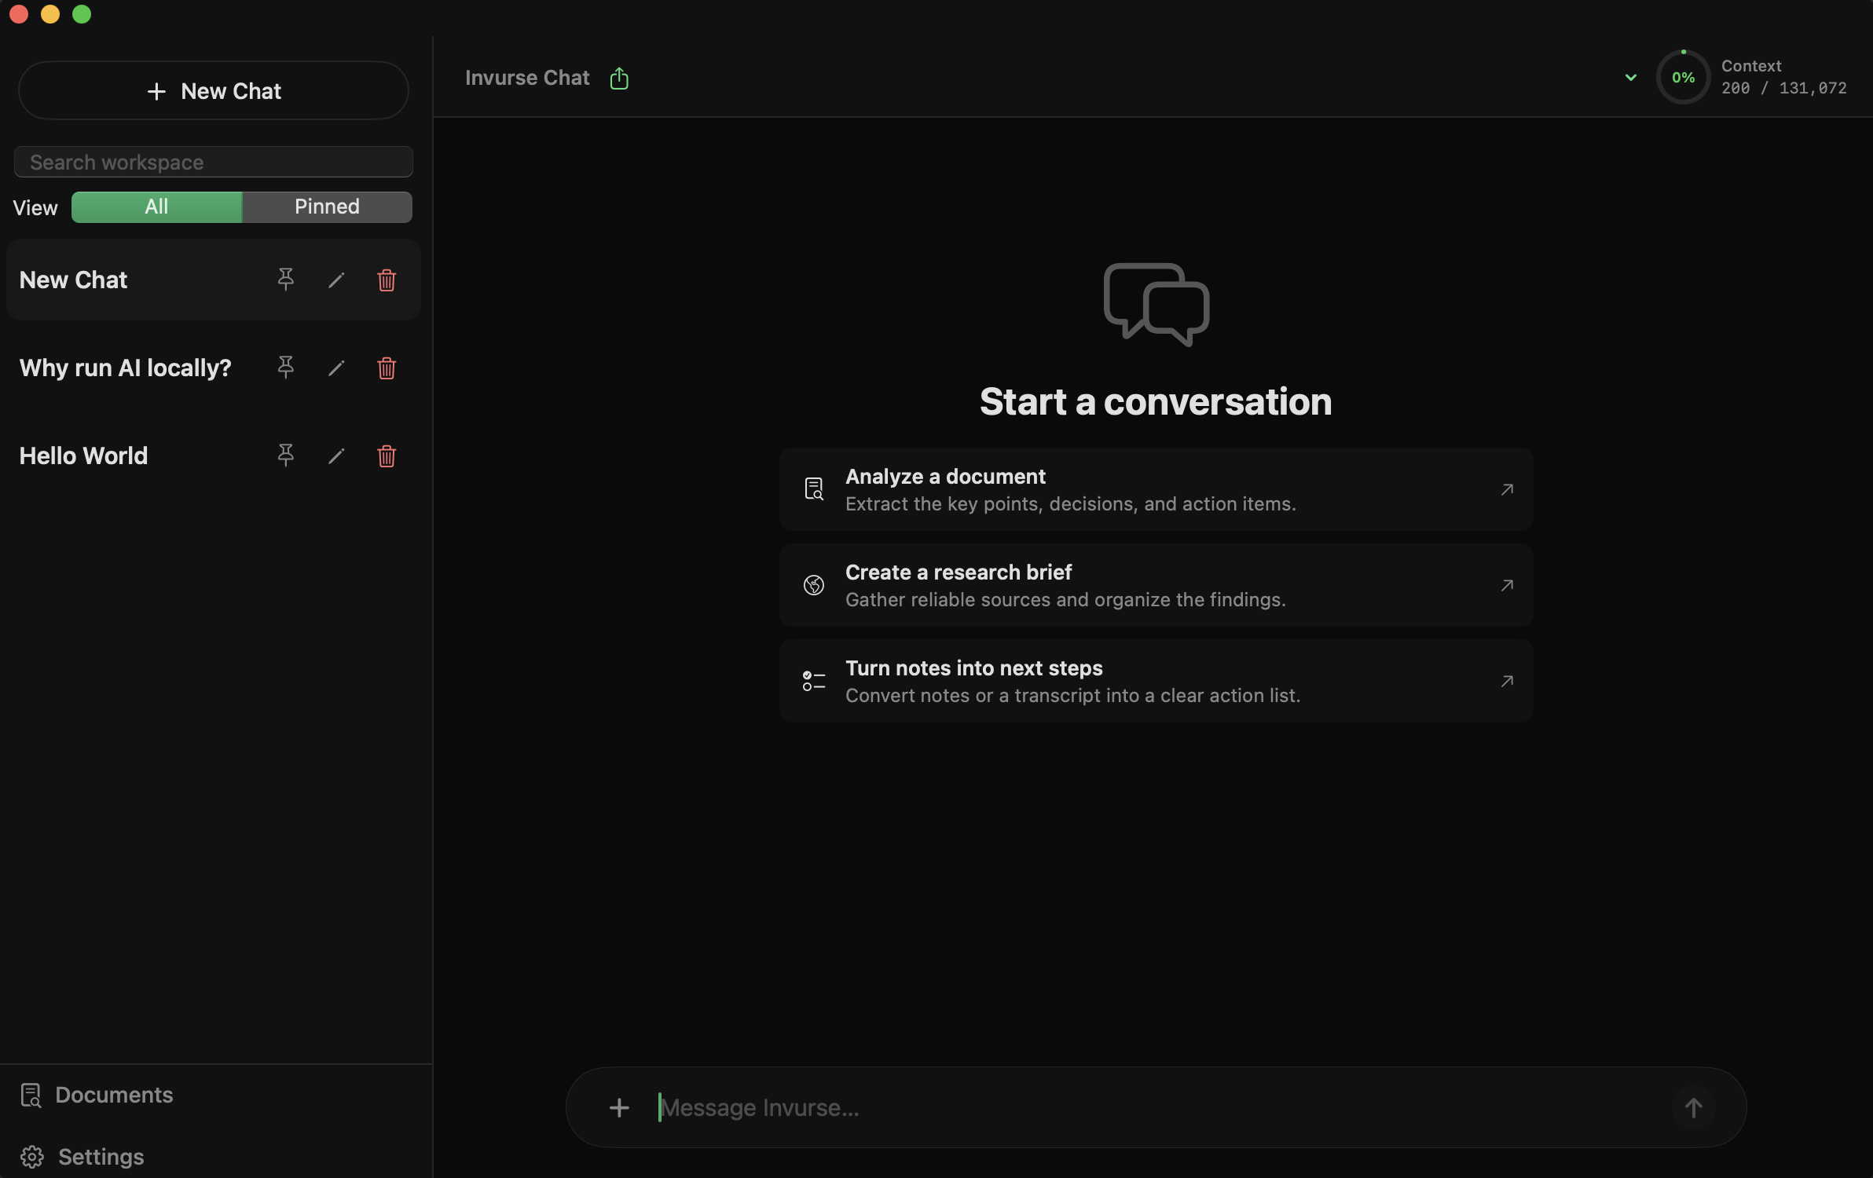This screenshot has height=1178, width=1873.
Task: Click into the Message Invurse text box
Action: (1155, 1107)
